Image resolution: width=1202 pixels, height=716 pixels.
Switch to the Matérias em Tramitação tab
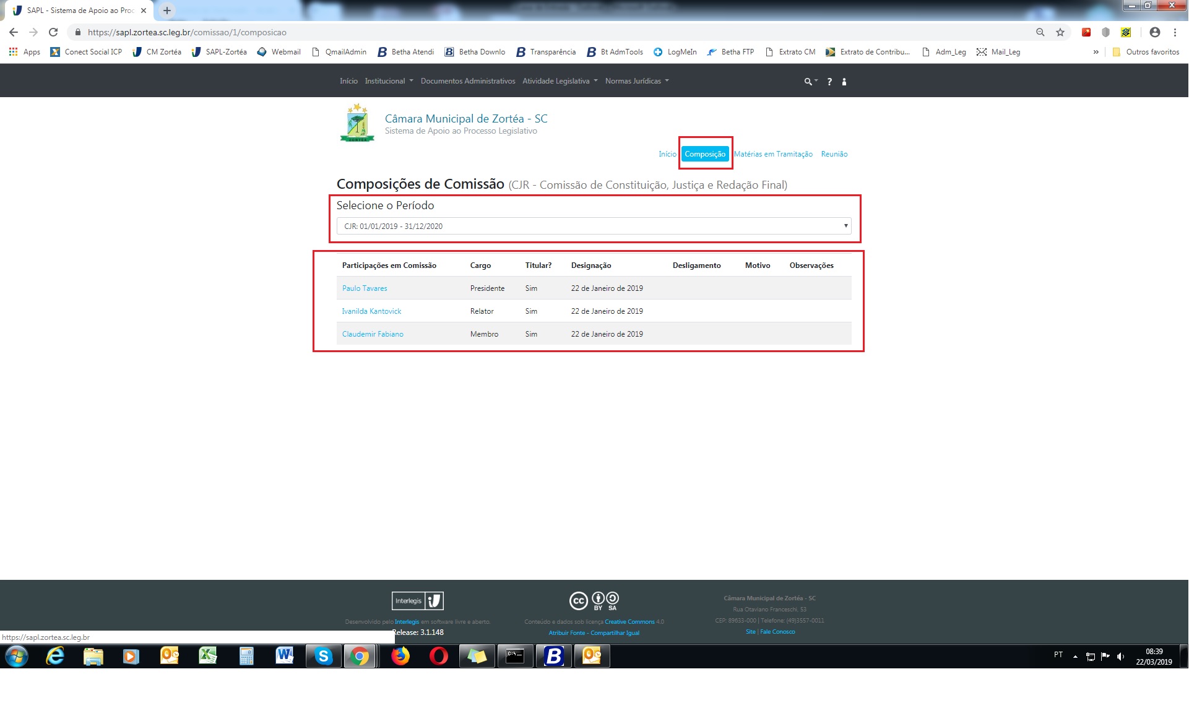tap(773, 154)
